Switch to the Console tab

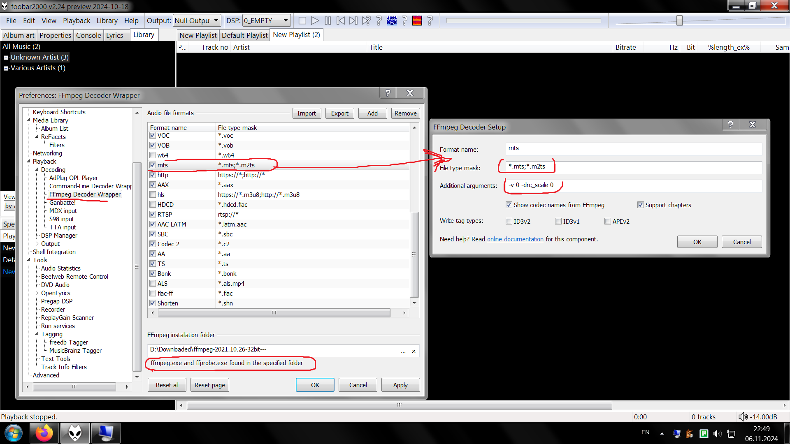tap(88, 35)
